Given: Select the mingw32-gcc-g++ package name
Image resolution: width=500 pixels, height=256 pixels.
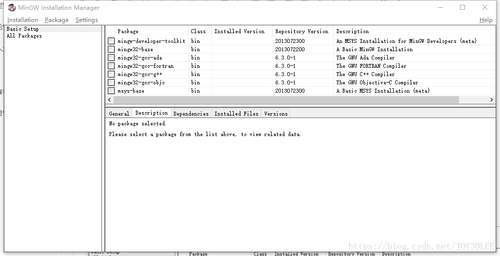Looking at the screenshot, I should tap(140, 74).
